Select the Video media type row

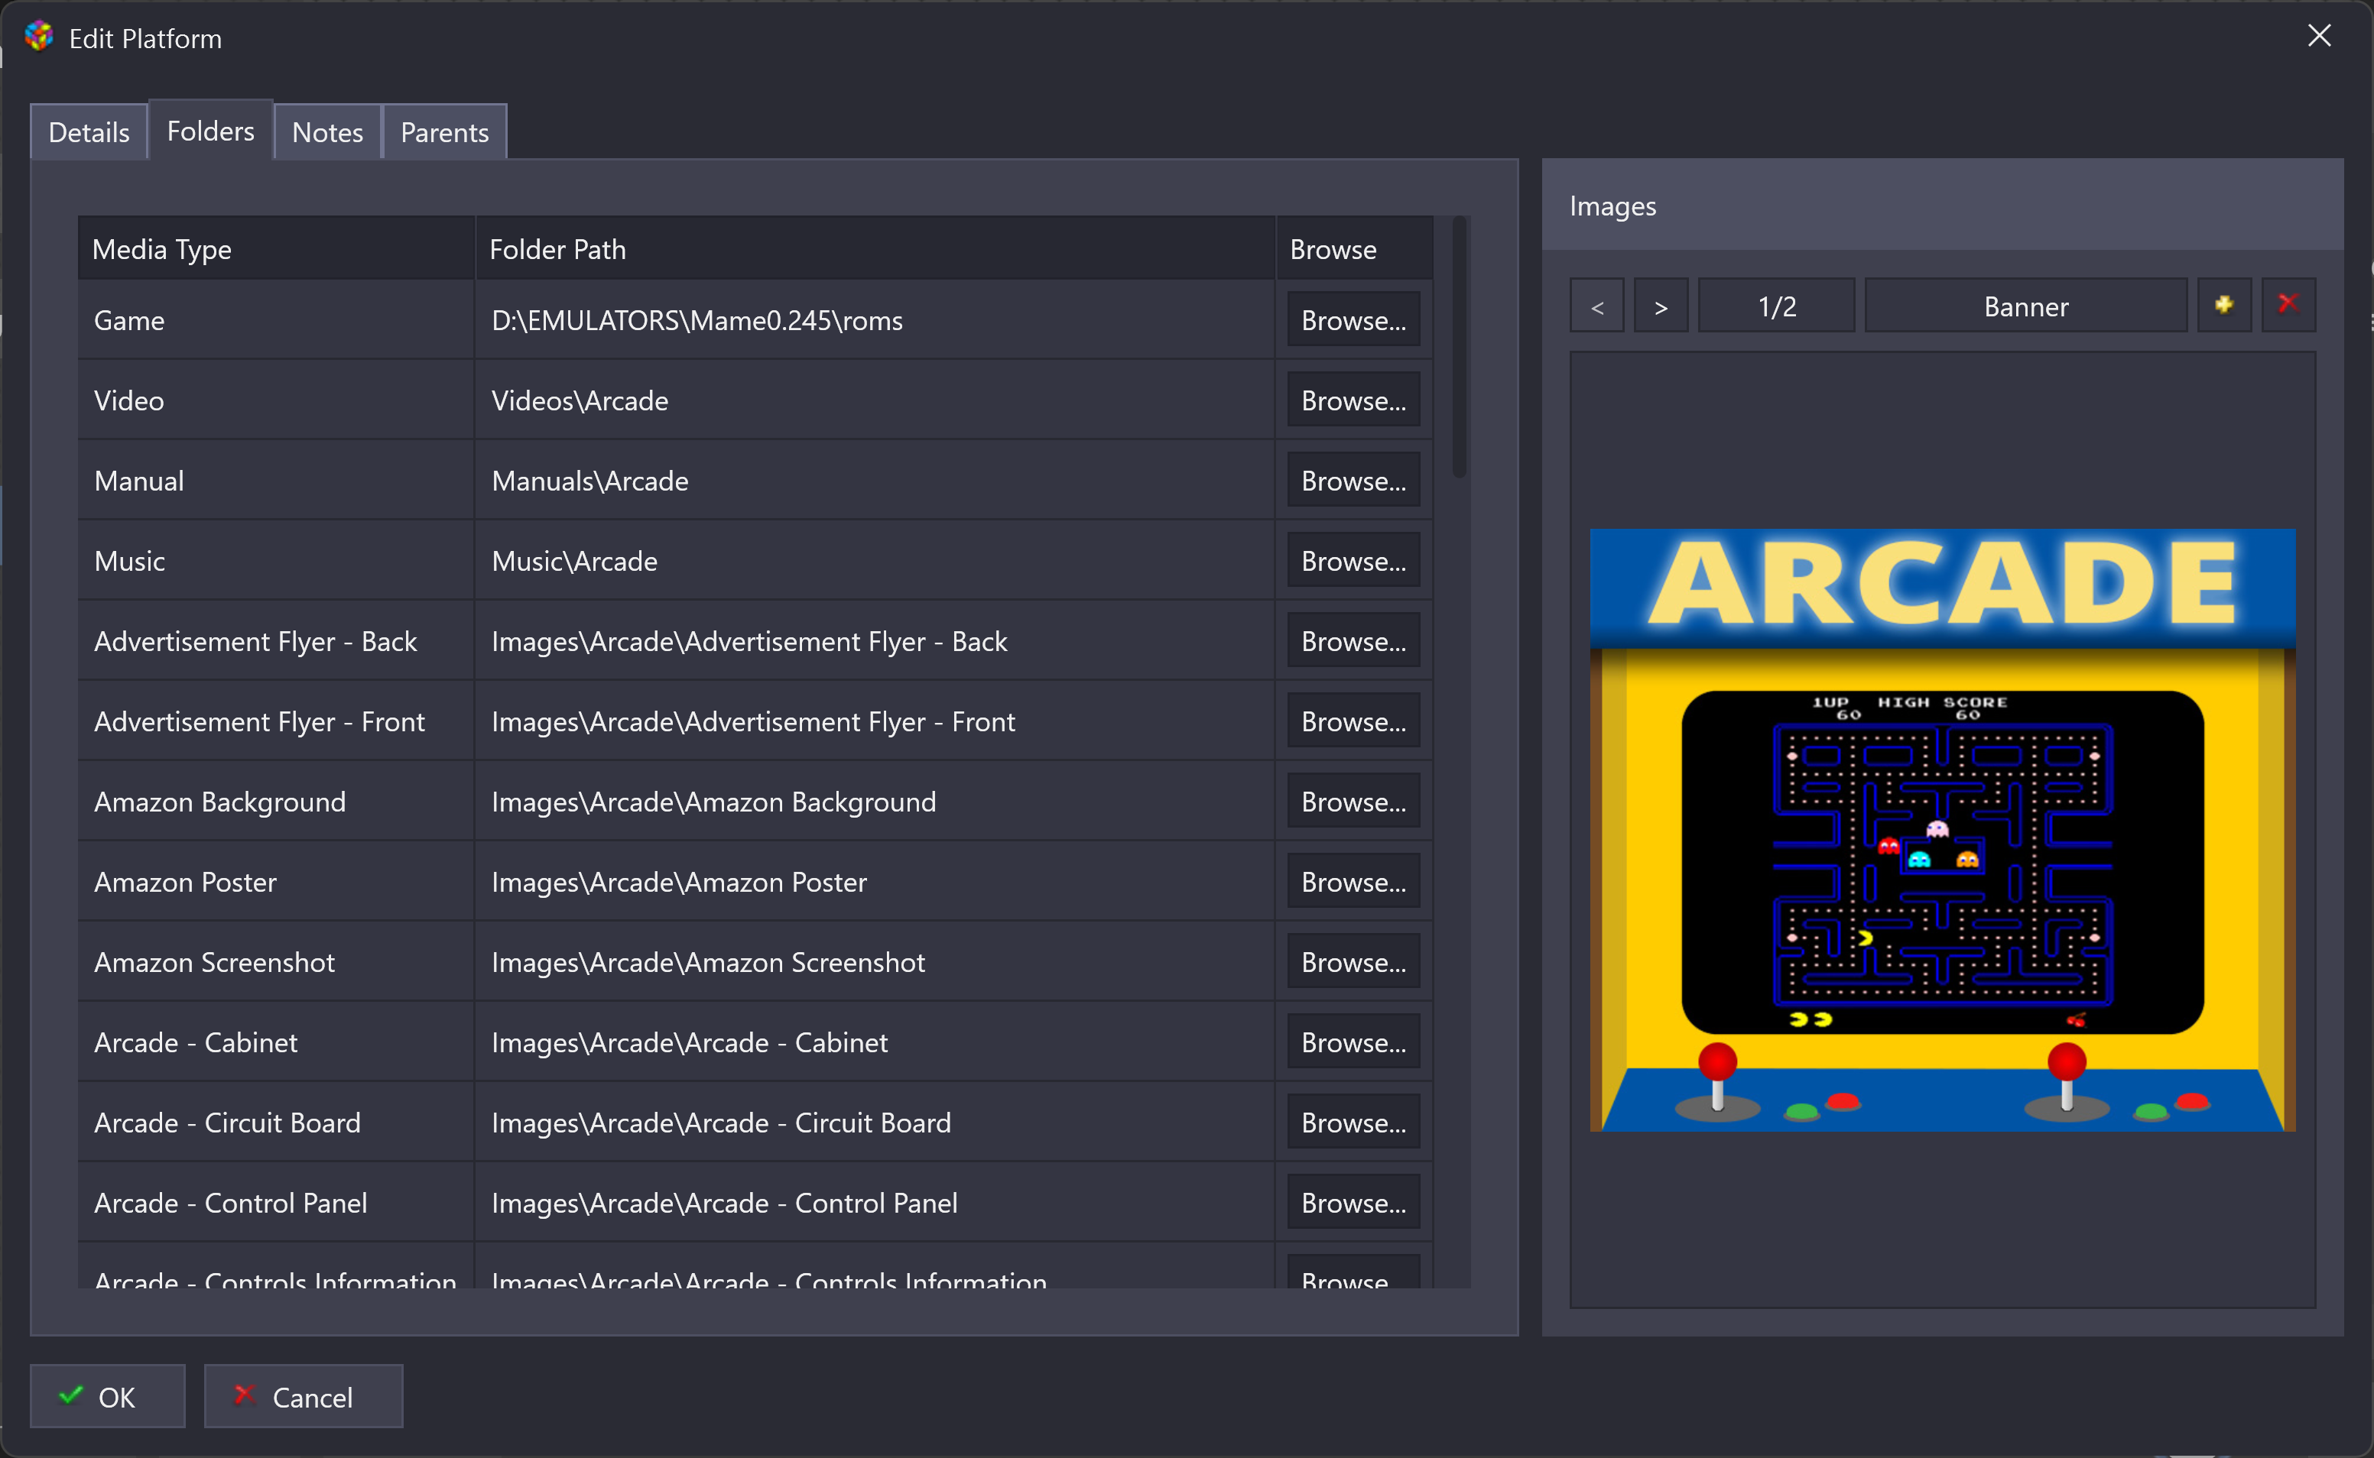click(x=276, y=400)
